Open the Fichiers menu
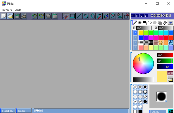This screenshot has height=113, width=174. click(7, 10)
